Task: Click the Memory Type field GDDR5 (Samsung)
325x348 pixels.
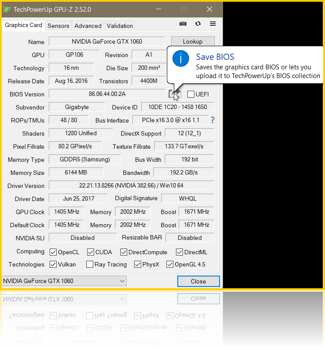Action: coord(85,159)
